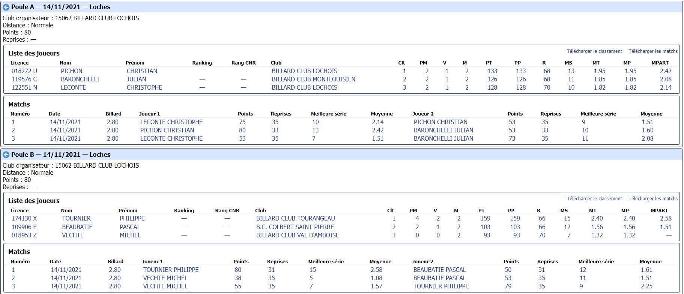Click club BILLARD CLUB VAL D'AMBOISE
Viewport: 684px width, 294px height.
(x=298, y=235)
